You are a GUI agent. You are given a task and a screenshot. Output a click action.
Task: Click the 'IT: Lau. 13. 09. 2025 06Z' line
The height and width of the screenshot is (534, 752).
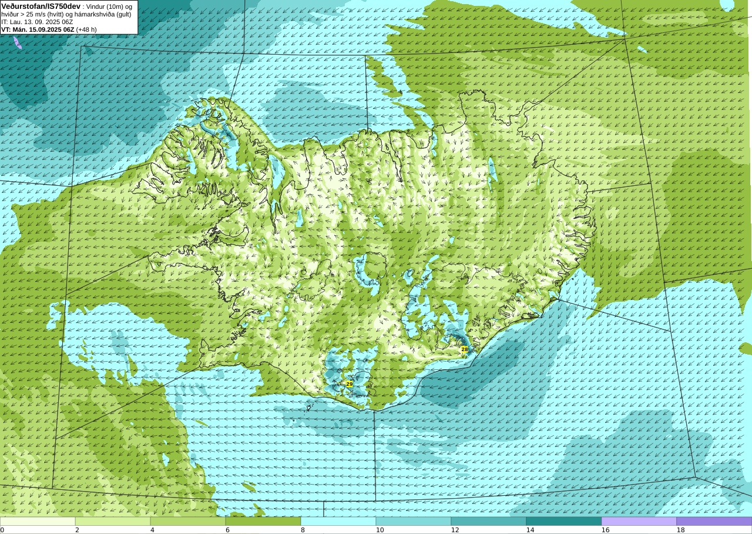[x=37, y=22]
